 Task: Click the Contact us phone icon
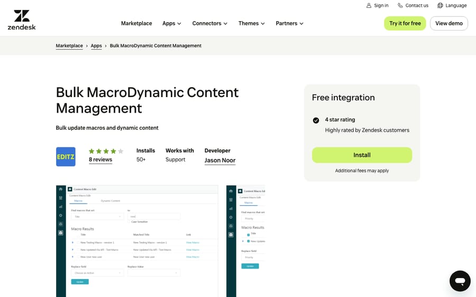click(x=400, y=5)
